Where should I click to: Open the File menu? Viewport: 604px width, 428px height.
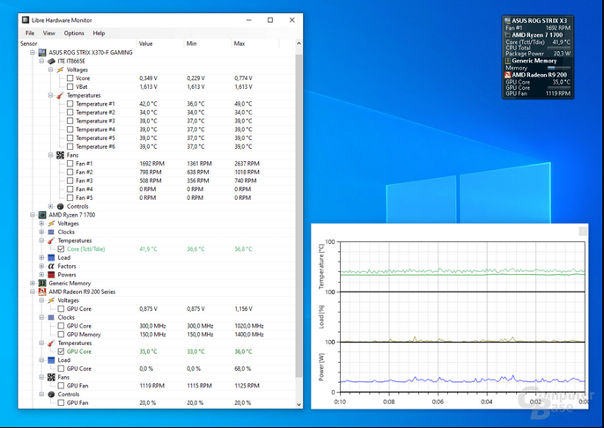tap(30, 33)
